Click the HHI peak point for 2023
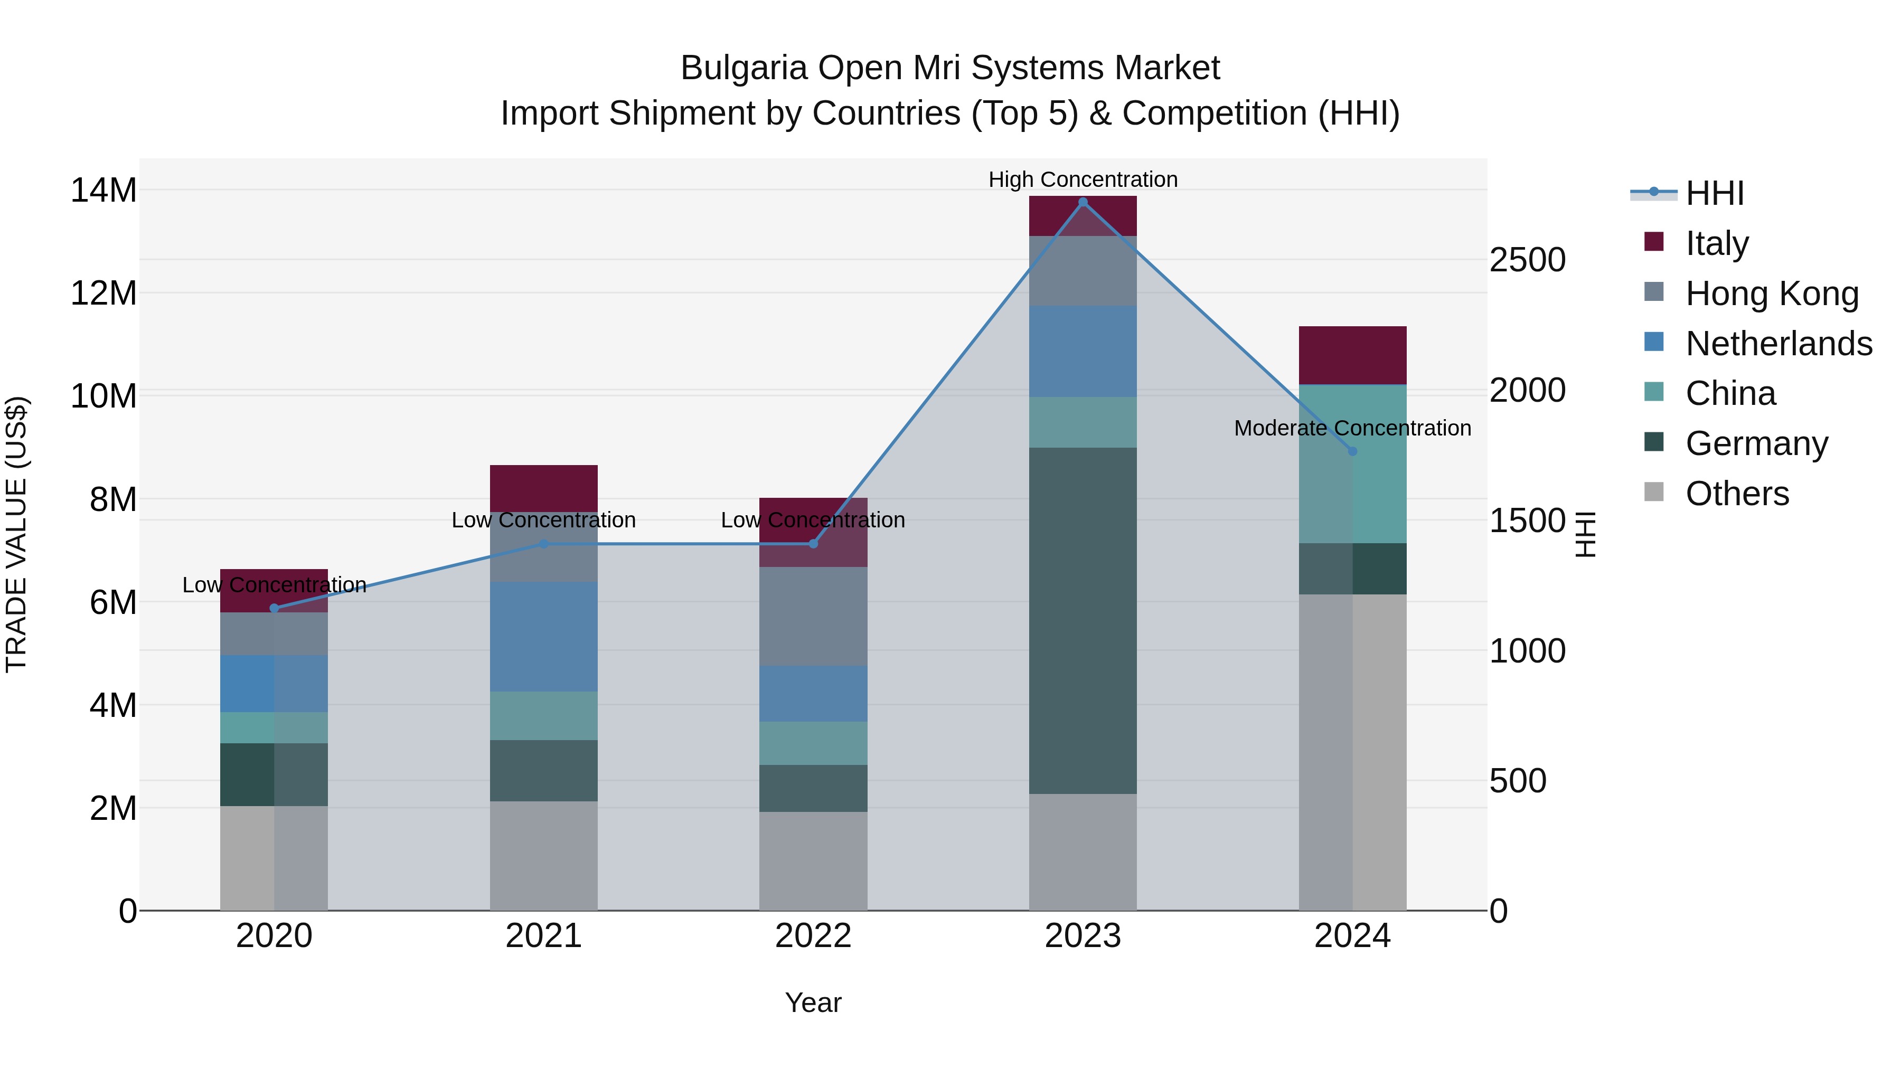 coord(1084,202)
